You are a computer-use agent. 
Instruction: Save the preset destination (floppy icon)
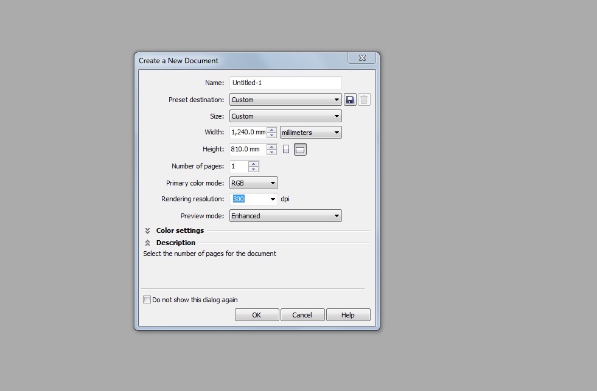point(350,100)
